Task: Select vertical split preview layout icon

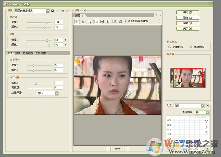Action: tap(107, 22)
